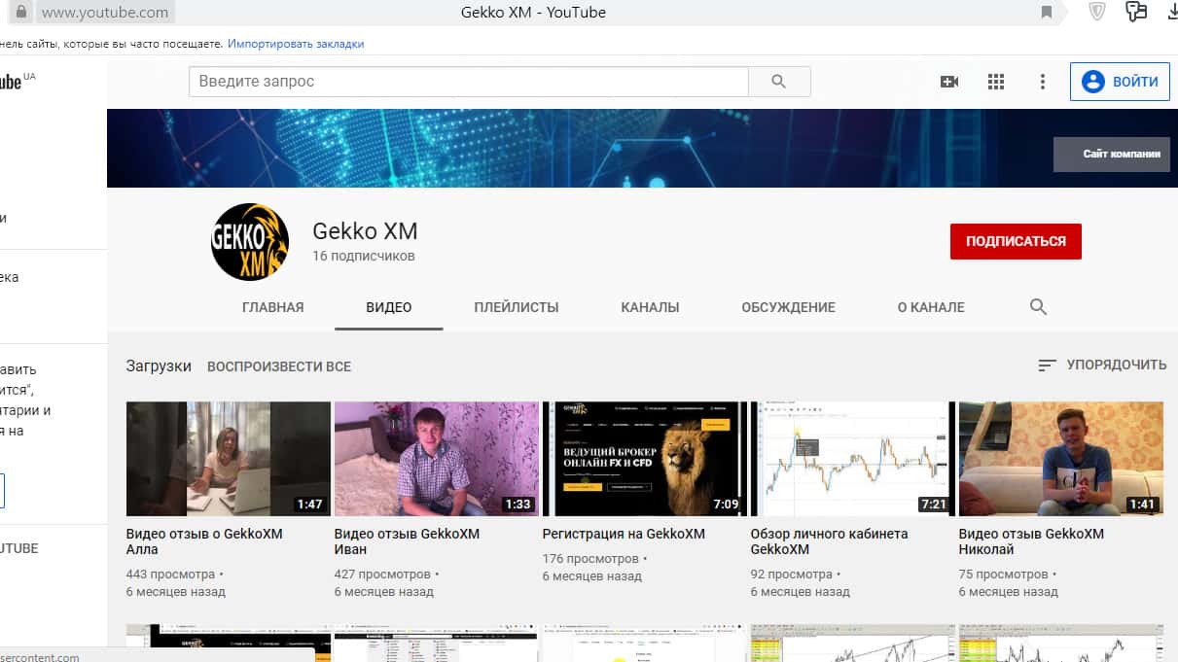The height and width of the screenshot is (662, 1178).
Task: Switch to the Плейлисты tab
Action: point(516,307)
